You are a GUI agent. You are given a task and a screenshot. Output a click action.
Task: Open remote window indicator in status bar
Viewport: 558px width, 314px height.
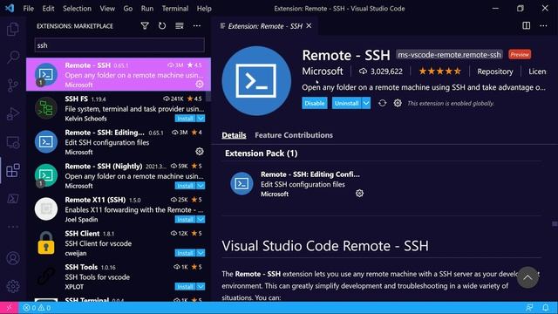point(9,308)
